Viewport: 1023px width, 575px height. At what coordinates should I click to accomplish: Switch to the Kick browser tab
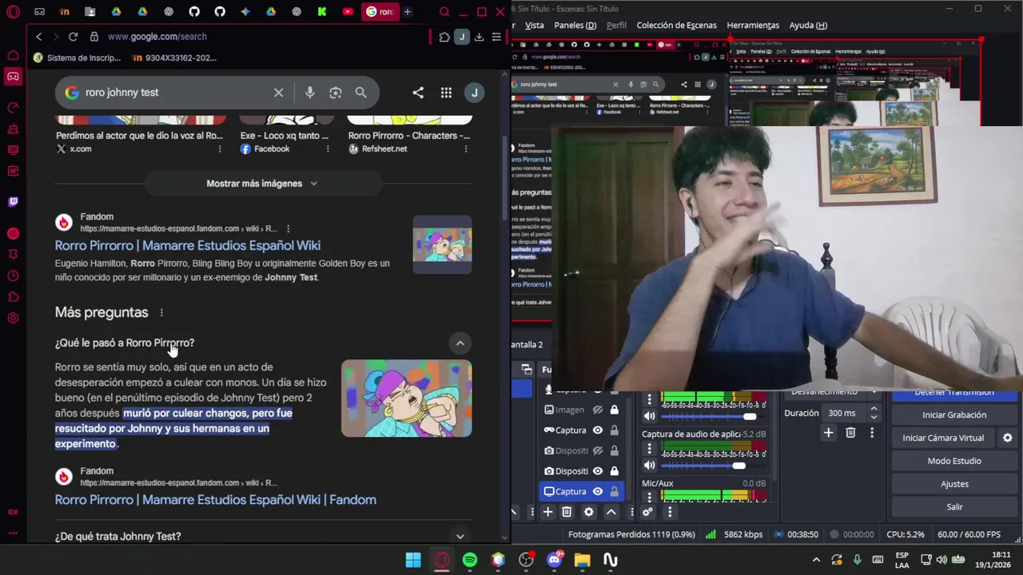(x=321, y=12)
